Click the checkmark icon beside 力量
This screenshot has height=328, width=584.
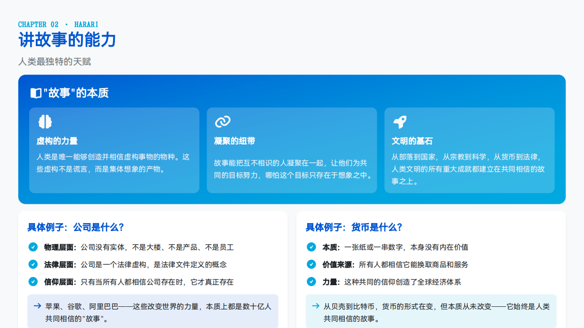(x=311, y=282)
